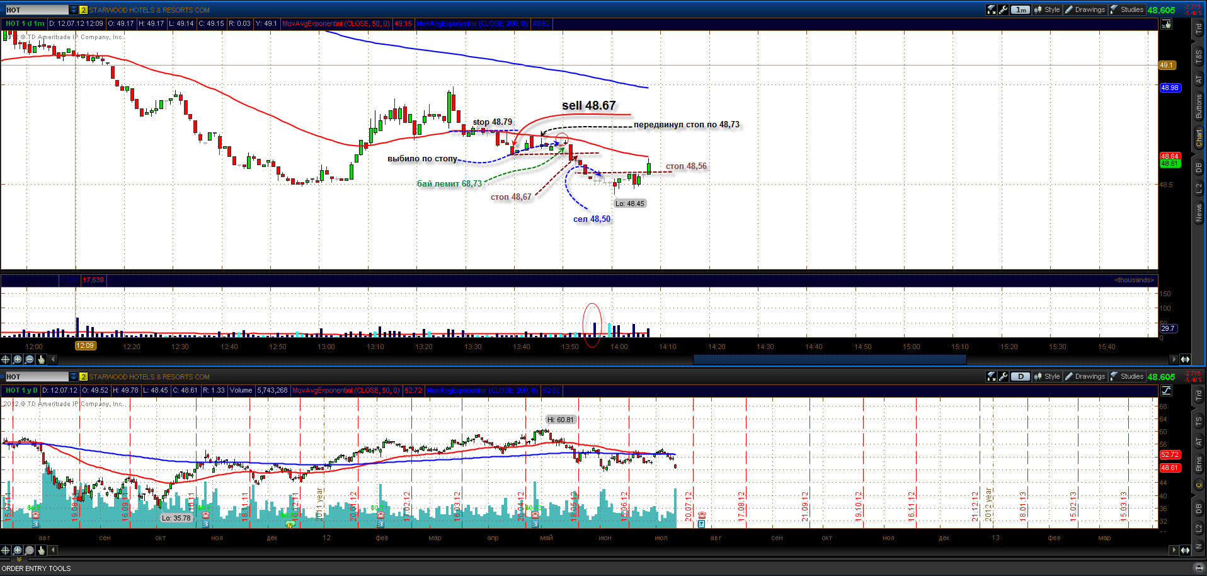This screenshot has width=1207, height=576.
Task: Click ORDER ENTRY TOOLS label
Action: 36,568
